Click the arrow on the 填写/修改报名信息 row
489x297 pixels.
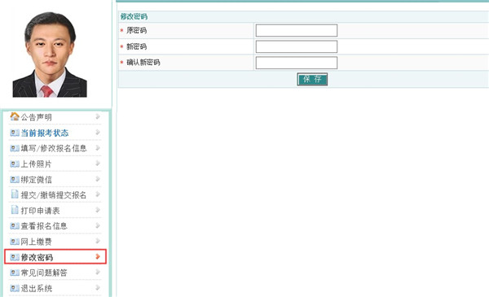[98, 147]
